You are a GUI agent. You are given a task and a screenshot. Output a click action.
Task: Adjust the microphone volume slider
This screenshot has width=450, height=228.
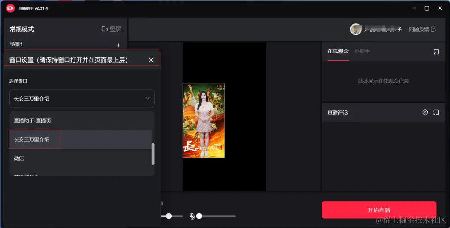point(216,216)
